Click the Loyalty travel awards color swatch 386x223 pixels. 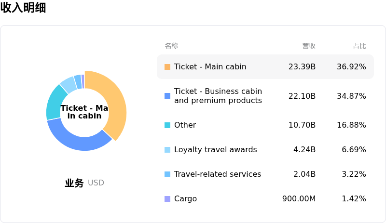(x=167, y=150)
